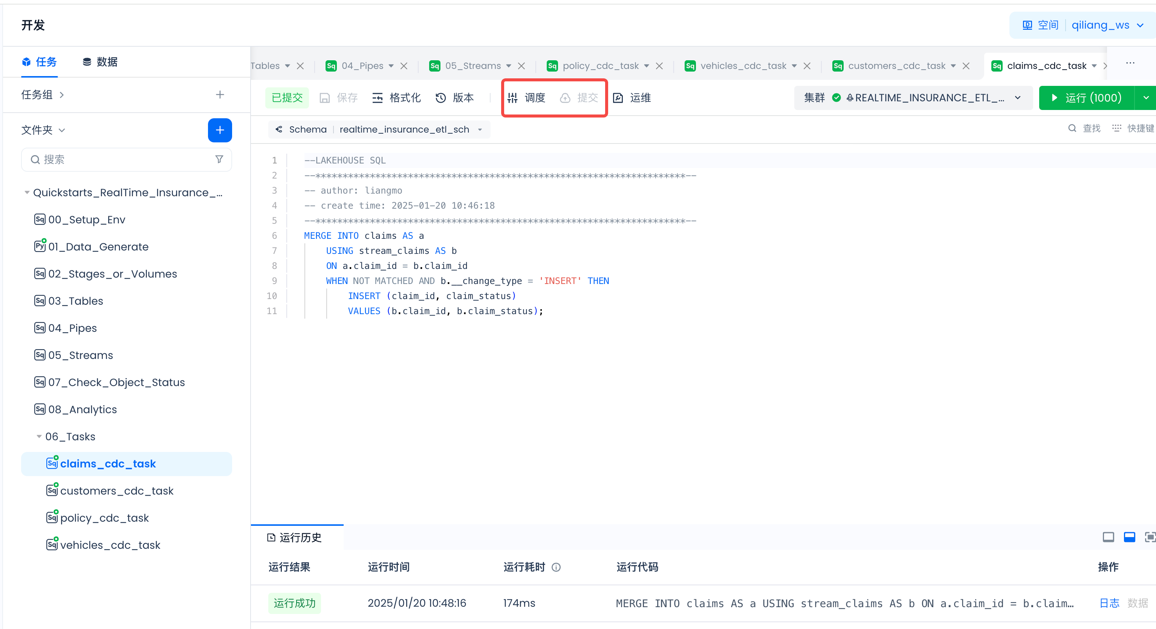Expand the cluster REALTIME_INSURANCE_ETL dropdown
1156x629 pixels.
pos(1017,98)
